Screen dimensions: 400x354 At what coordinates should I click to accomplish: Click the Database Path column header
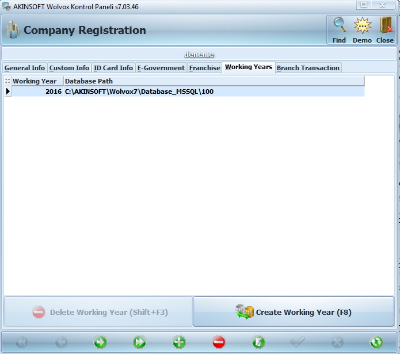pos(214,81)
